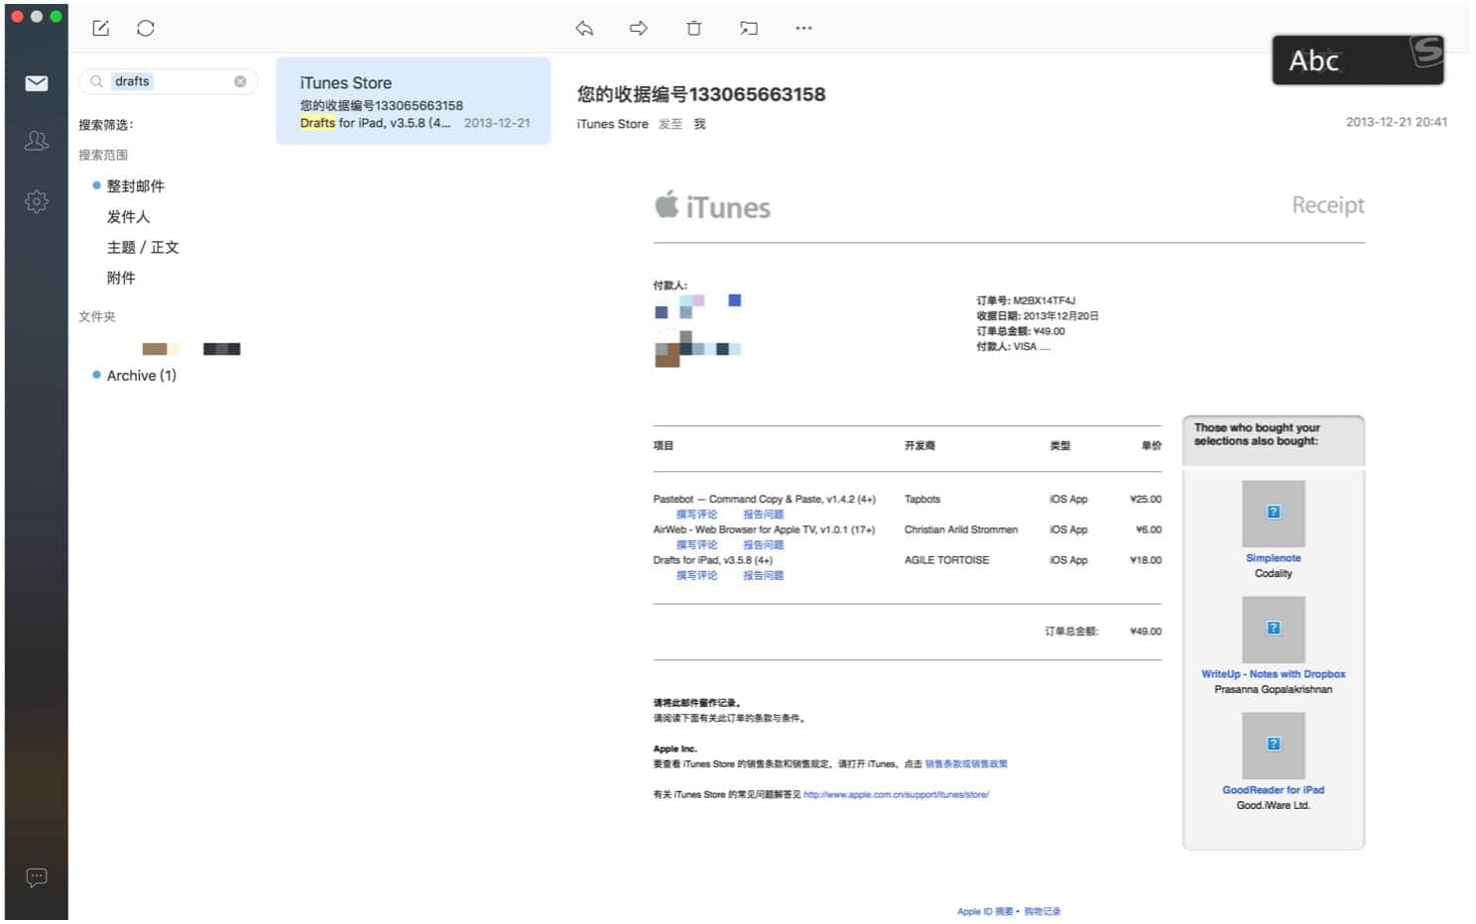Screen dimensions: 1476x924
Task: Click 报告问题 under Drafts for iPad
Action: (763, 576)
